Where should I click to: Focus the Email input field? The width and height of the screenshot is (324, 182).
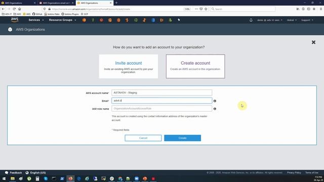pos(162,101)
